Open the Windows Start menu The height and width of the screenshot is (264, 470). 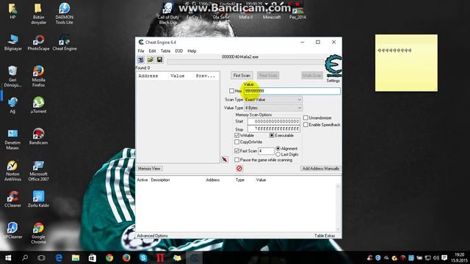pos(8,257)
